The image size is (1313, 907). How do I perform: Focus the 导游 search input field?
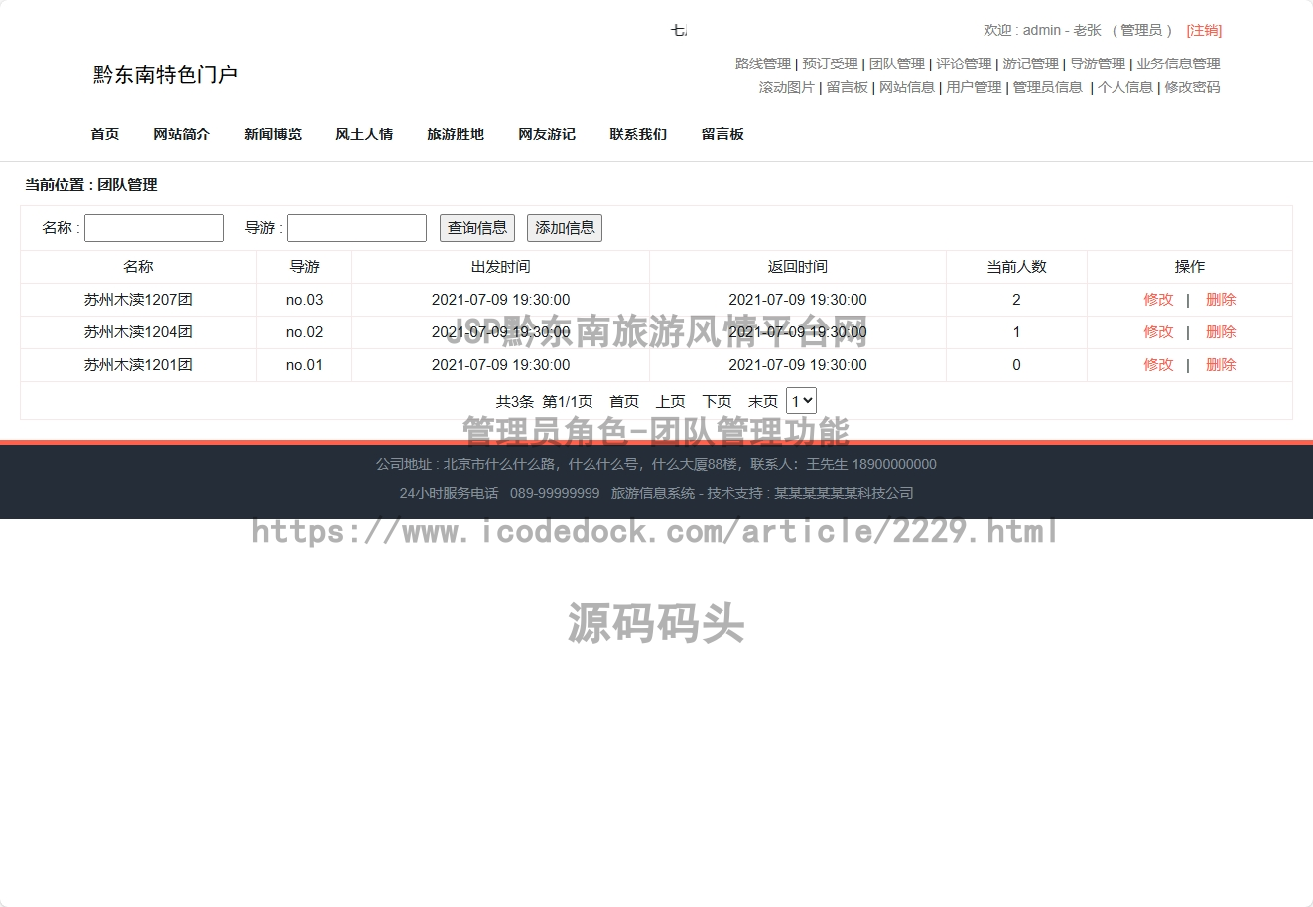tap(356, 228)
